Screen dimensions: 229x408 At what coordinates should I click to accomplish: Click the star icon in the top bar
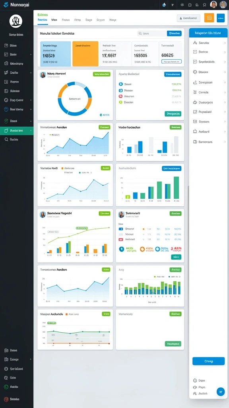tap(205, 5)
